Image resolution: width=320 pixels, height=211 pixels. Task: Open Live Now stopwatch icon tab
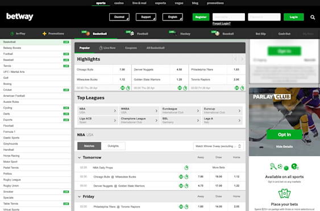point(101,48)
